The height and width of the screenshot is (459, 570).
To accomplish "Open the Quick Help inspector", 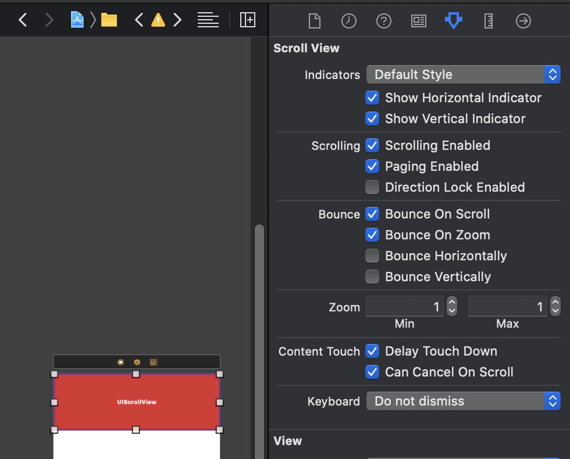I will pos(383,21).
